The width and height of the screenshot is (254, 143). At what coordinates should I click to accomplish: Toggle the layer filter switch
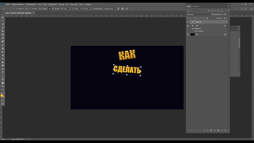[x=229, y=10]
